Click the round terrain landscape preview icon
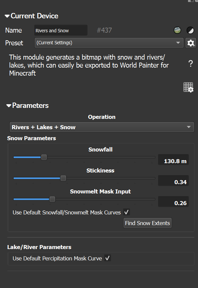This screenshot has width=198, height=288. [177, 30]
